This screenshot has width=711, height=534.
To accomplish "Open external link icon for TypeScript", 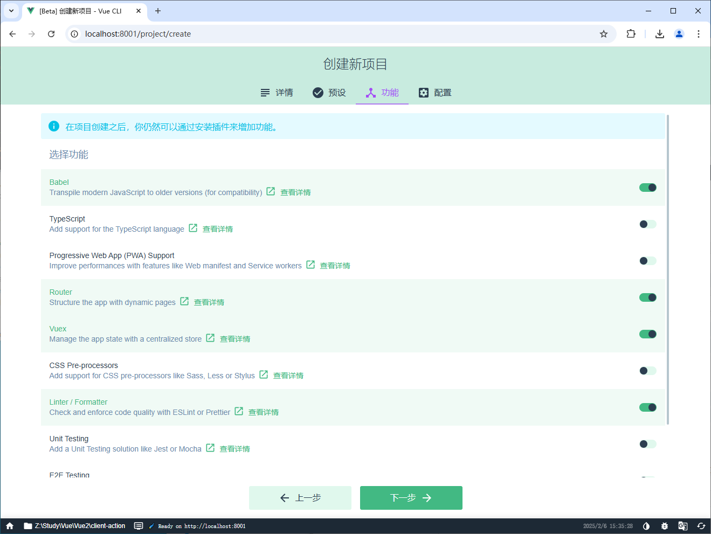I will coord(193,228).
